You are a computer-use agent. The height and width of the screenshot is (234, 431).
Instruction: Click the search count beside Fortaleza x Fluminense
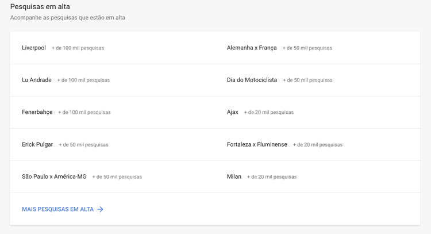318,145
